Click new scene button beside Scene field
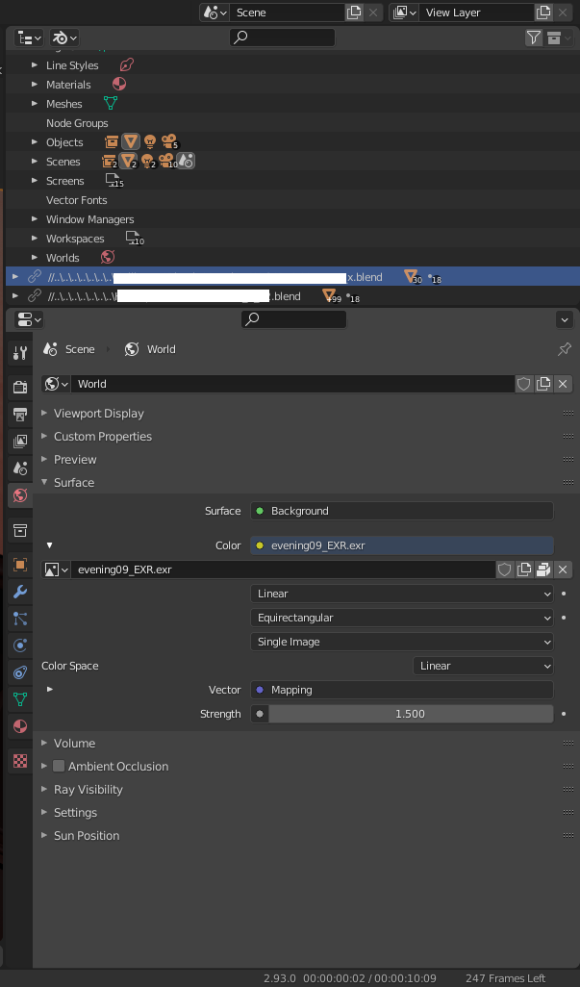This screenshot has width=580, height=987. pos(354,13)
